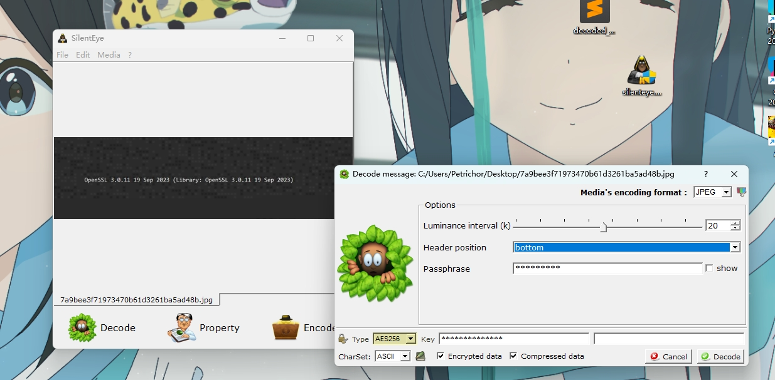The height and width of the screenshot is (380, 775).
Task: Click the Luminance interval slider handle
Action: (x=603, y=227)
